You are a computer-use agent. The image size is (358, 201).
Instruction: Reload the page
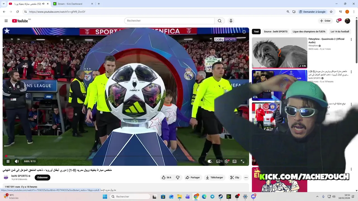coord(17,12)
